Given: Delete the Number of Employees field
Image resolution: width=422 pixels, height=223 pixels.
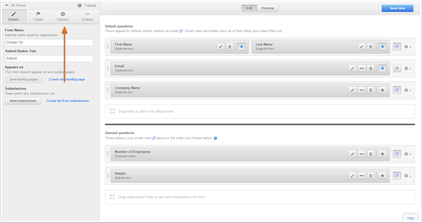Looking at the screenshot, I should pyautogui.click(x=371, y=154).
